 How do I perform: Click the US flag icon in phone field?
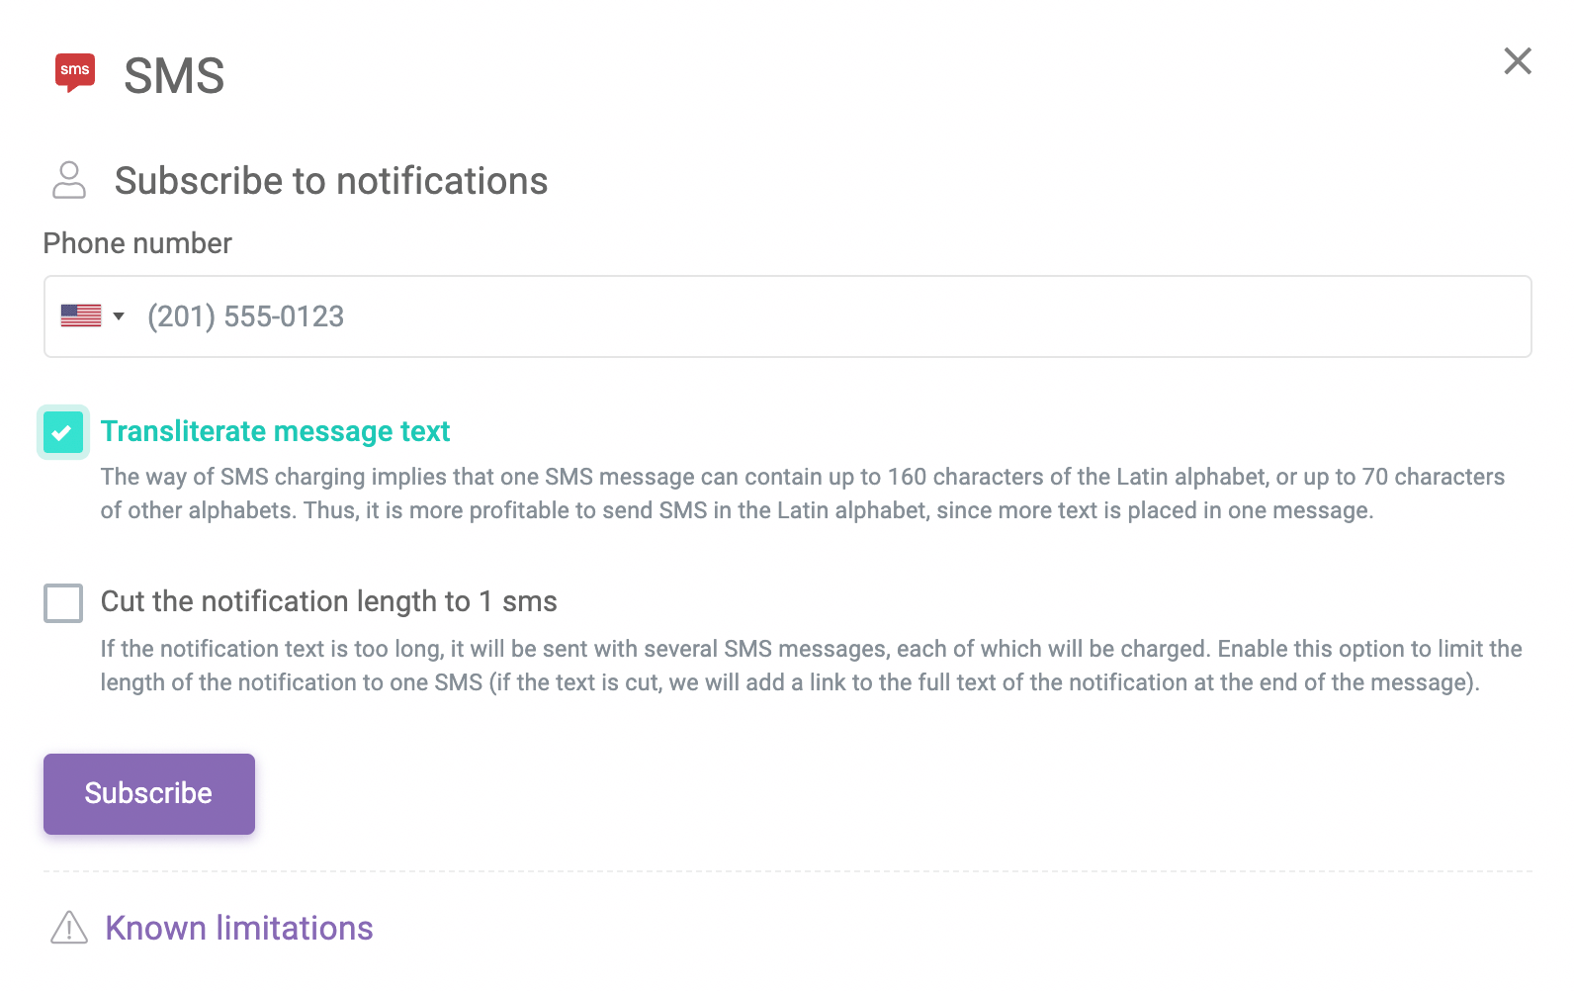tap(81, 315)
